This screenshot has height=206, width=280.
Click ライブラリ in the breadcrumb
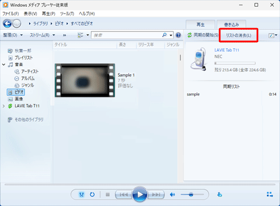pyautogui.click(x=40, y=24)
